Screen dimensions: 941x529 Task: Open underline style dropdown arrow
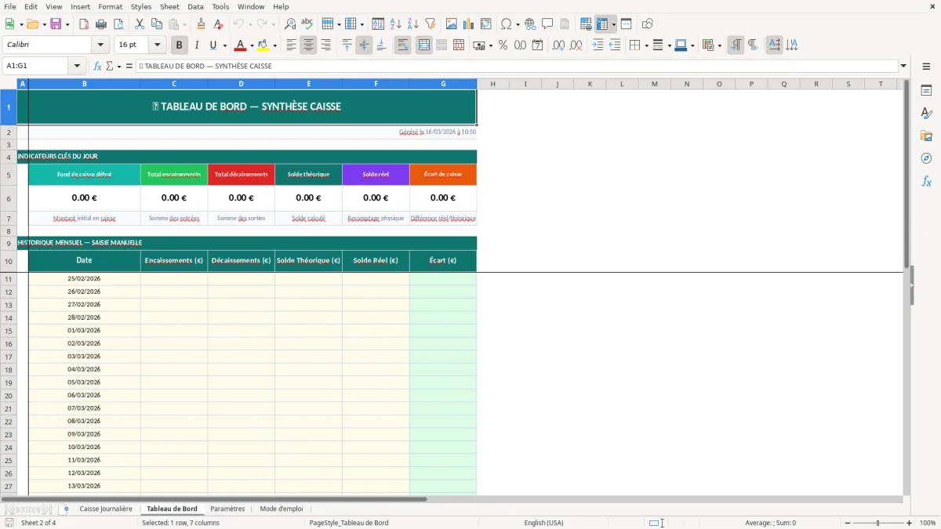(x=224, y=45)
